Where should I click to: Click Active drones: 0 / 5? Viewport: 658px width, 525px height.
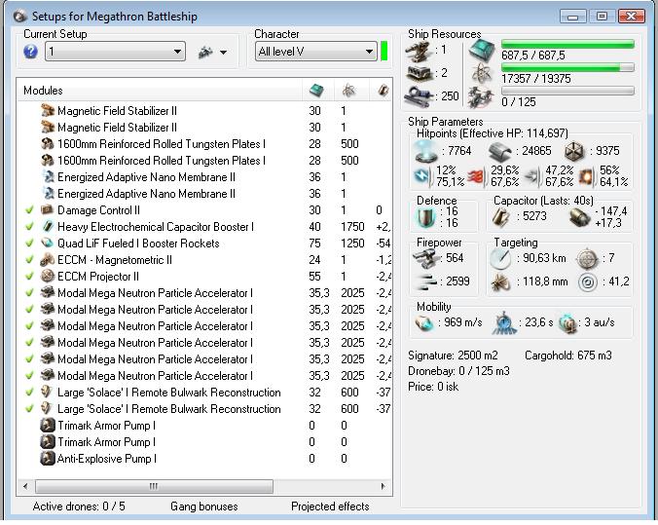click(x=79, y=506)
